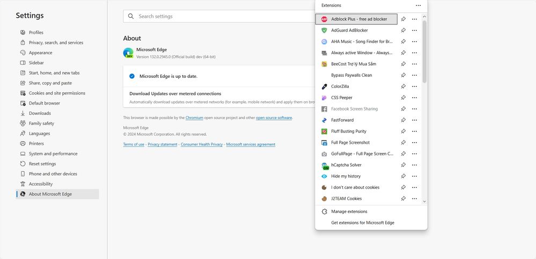Screen dimensions: 536x259
Task: Pin the CSS Peeper extension
Action: [x=403, y=98]
